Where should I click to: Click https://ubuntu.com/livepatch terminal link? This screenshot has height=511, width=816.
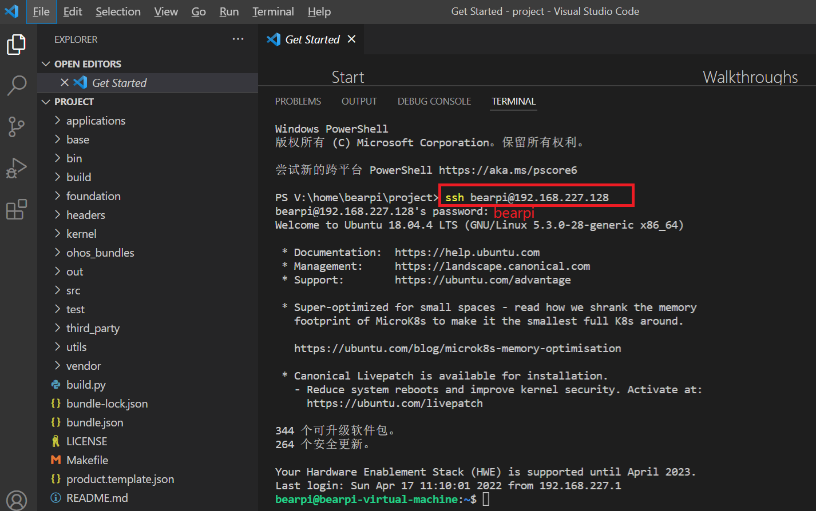pyautogui.click(x=395, y=403)
